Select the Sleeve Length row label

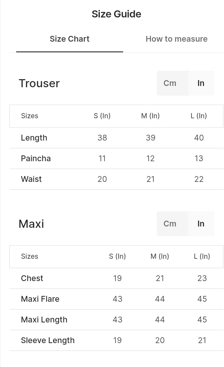point(48,341)
